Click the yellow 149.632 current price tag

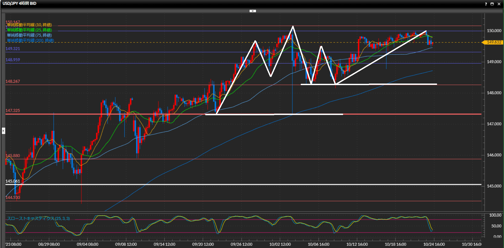point(494,42)
